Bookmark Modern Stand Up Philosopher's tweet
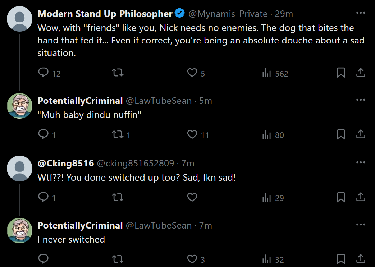 341,73
